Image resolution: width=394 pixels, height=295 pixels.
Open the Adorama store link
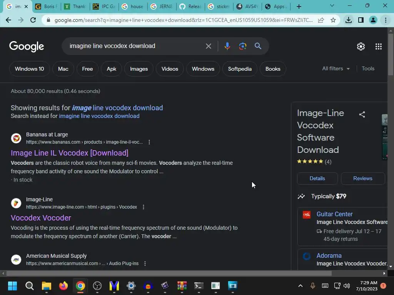coord(329,255)
